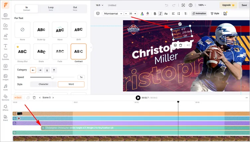Increase font size with plus button
The height and width of the screenshot is (142, 250).
pos(135,14)
